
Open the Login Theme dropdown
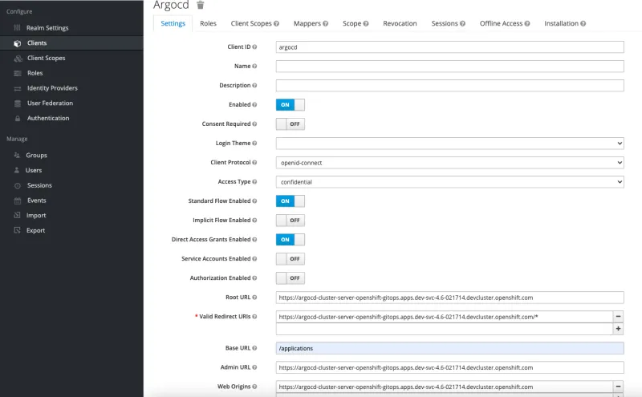(x=450, y=144)
